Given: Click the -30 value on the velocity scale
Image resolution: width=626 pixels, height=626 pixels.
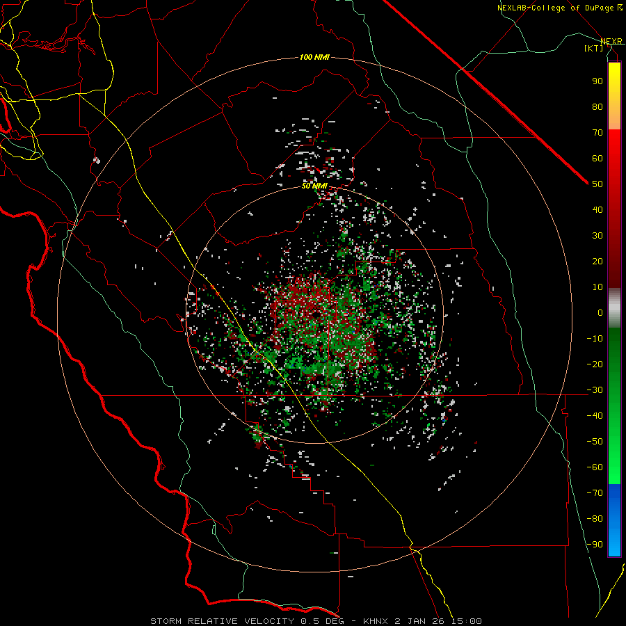Looking at the screenshot, I should click(595, 390).
